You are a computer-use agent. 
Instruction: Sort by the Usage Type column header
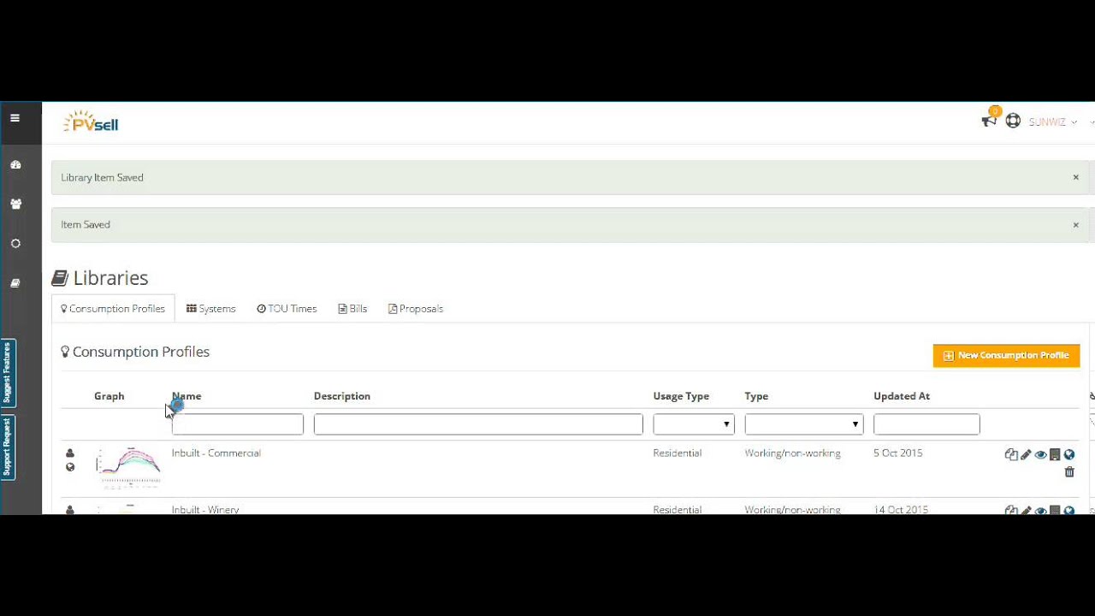[681, 396]
